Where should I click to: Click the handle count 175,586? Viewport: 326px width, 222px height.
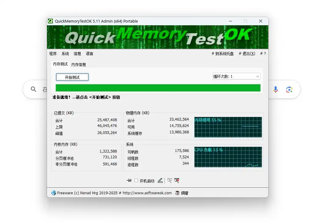[182, 151]
